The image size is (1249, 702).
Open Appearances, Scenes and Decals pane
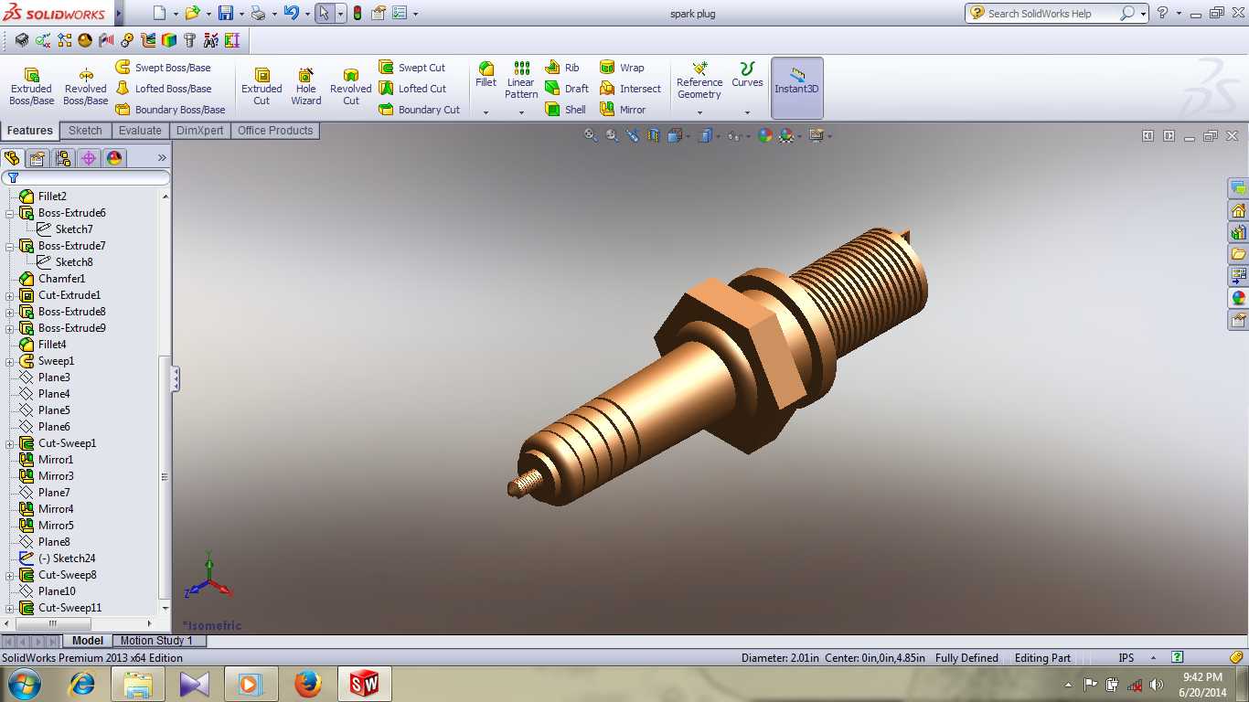1239,298
